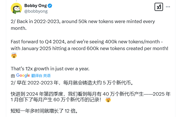This screenshot has height=117, width=178.
Task: Click the emoji in the Chinese translation
Action: tap(108, 100)
